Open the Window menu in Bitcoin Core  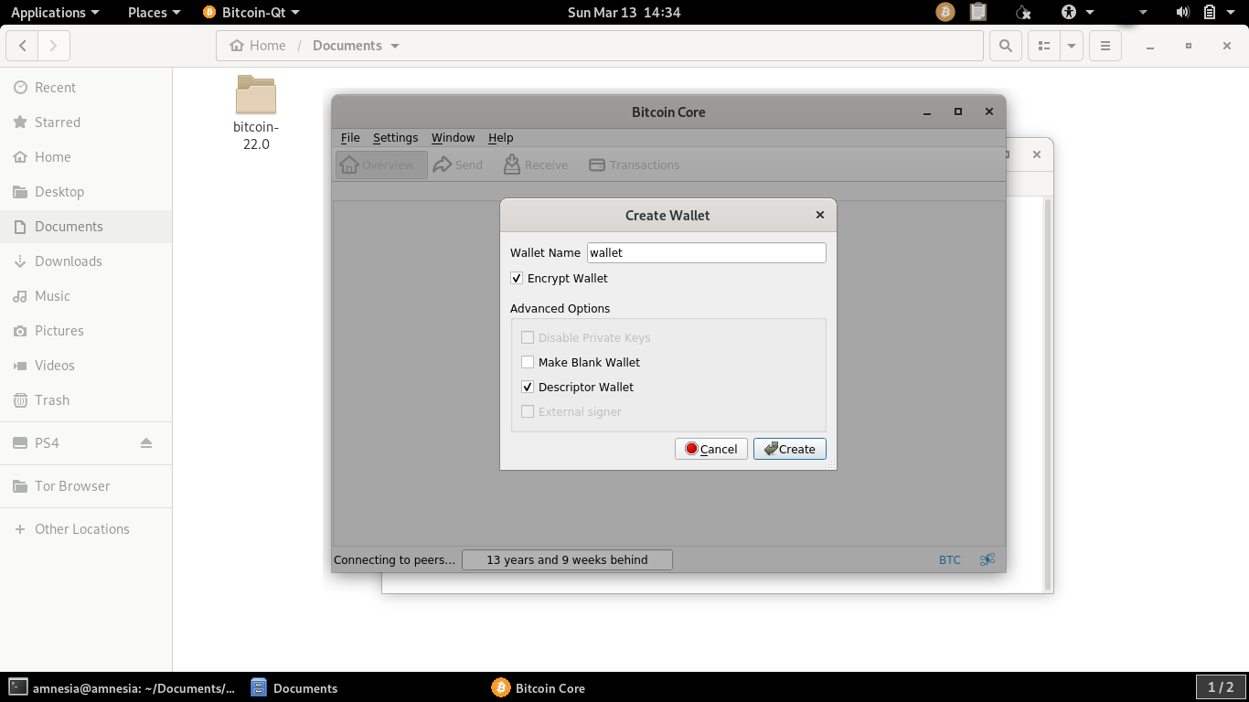(453, 137)
